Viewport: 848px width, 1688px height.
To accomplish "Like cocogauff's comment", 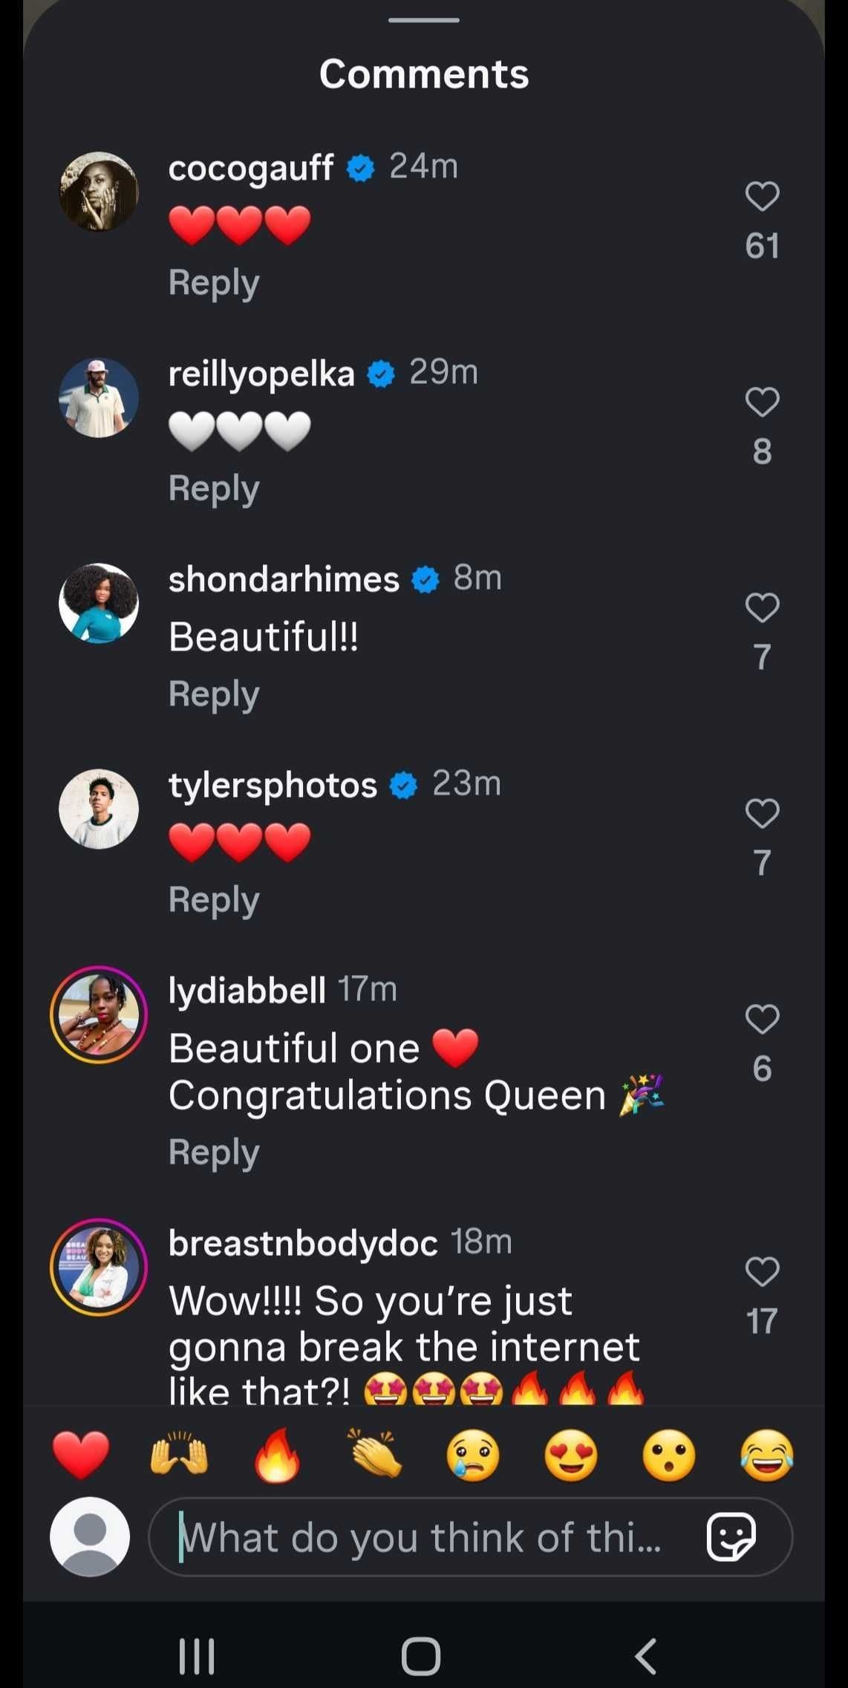I will (760, 194).
